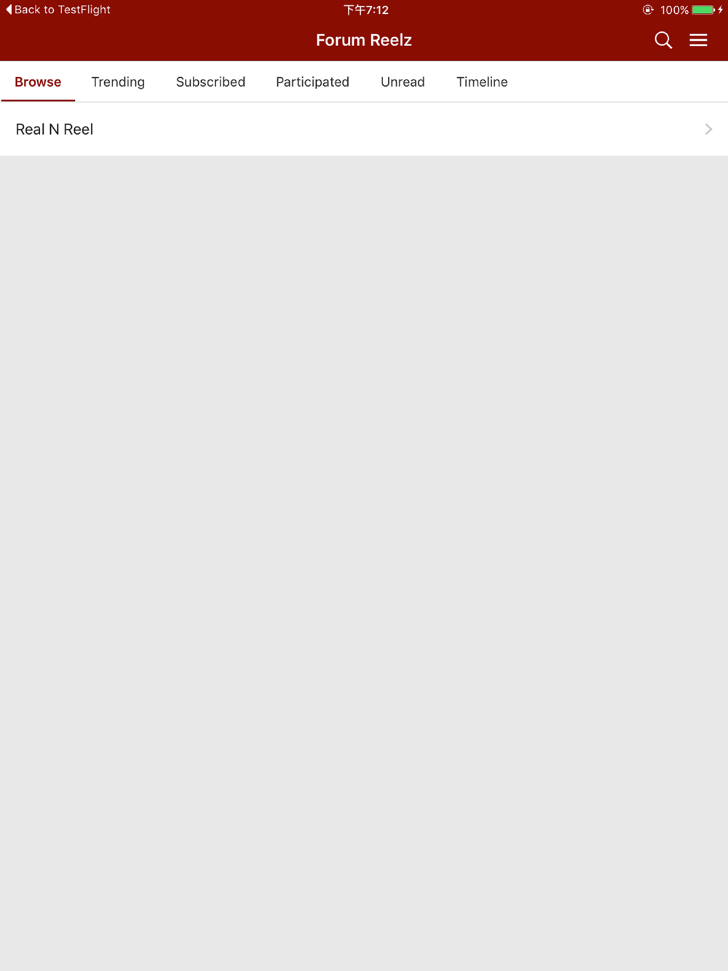
Task: Click the Forum Reelz header title
Action: (364, 40)
